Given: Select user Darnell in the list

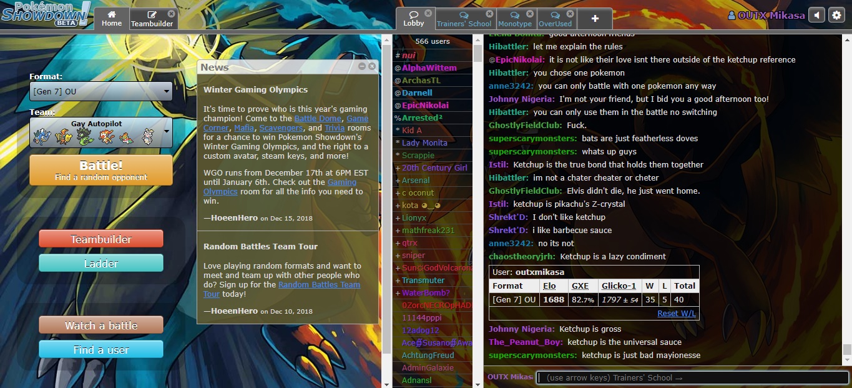Looking at the screenshot, I should pos(433,92).
